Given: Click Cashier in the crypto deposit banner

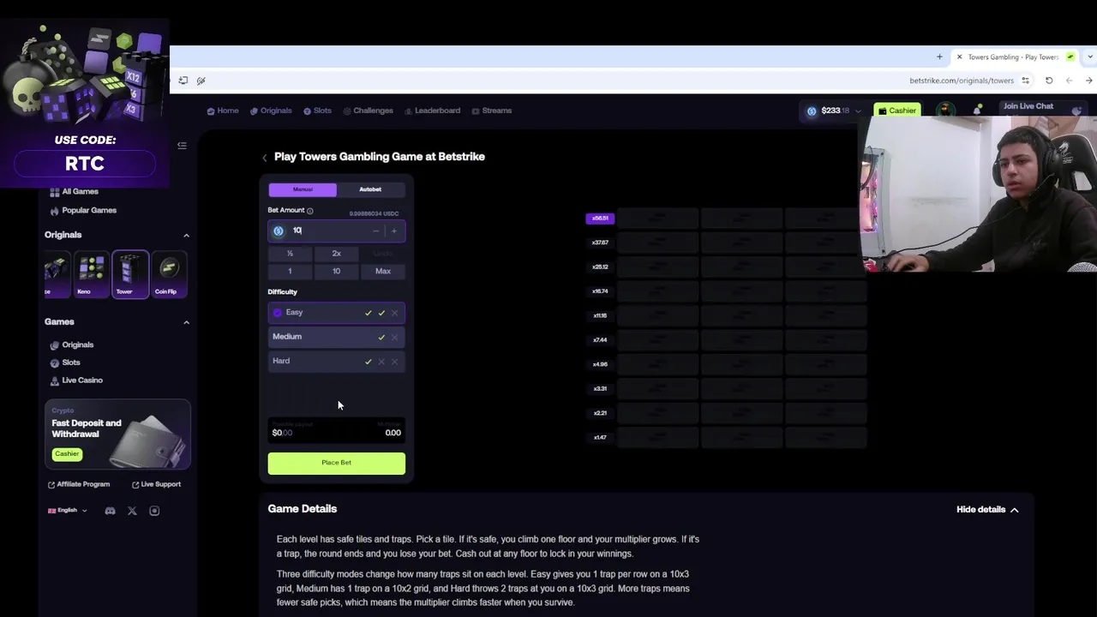Looking at the screenshot, I should (67, 454).
